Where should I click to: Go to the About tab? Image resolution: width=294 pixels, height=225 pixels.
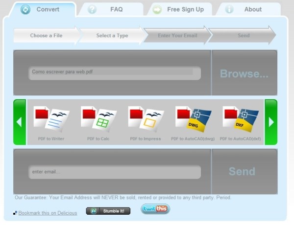point(246,9)
